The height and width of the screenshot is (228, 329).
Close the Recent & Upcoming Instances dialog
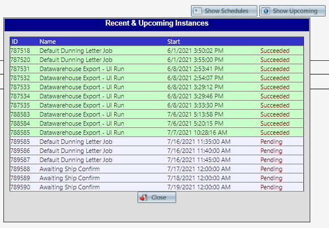(157, 197)
